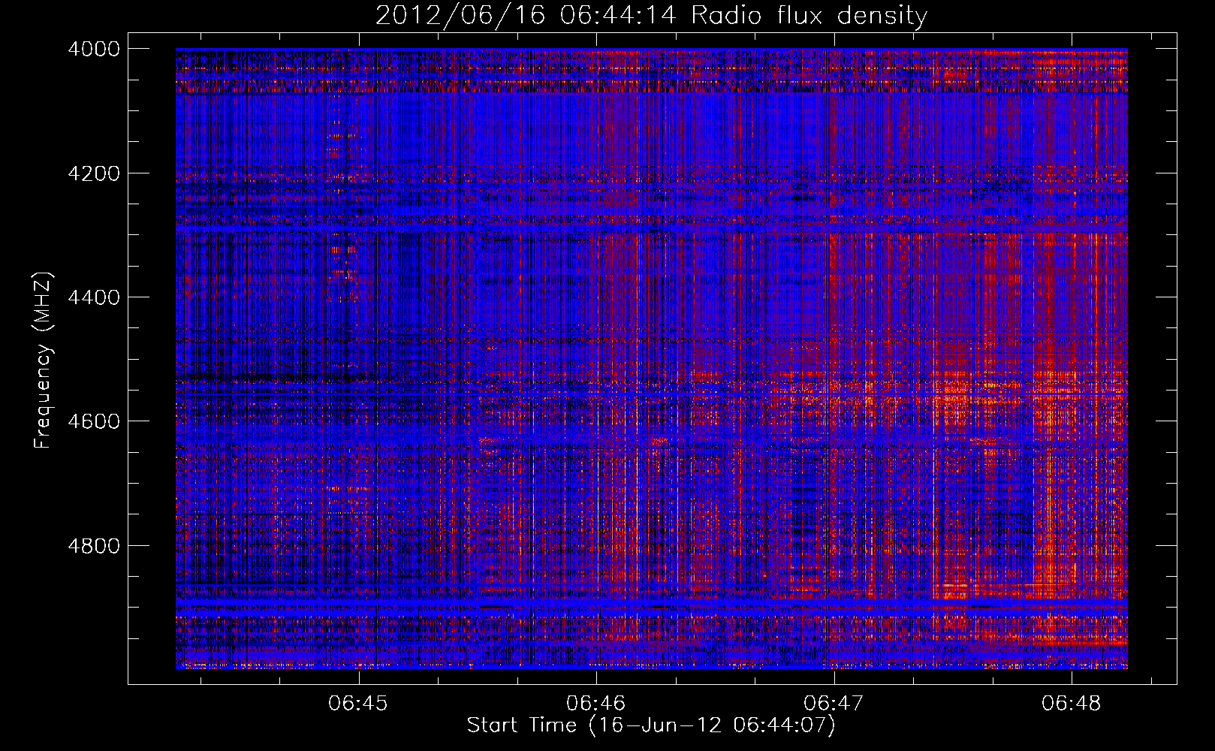1215x751 pixels.
Task: Click the 'Frequency (MHZ)' y-axis label
Action: 44,360
